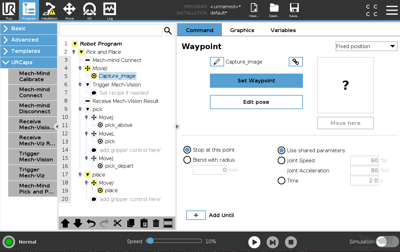Expand the Basic section

click(29, 29)
